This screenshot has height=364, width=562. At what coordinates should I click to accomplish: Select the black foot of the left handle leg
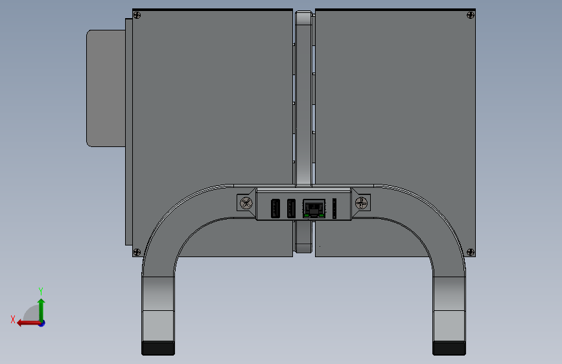click(158, 348)
